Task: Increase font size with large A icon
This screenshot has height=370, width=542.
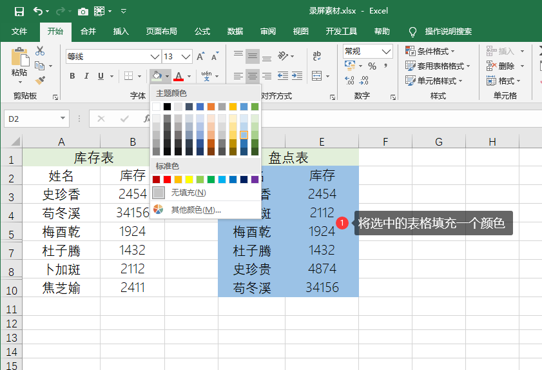Action: pos(200,56)
